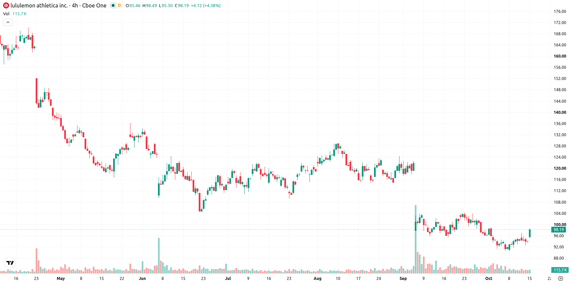570x283 pixels.
Task: Click the low value L95.30
Action: pos(166,6)
